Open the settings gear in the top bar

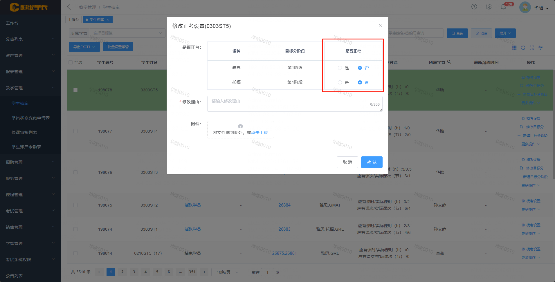tap(489, 6)
